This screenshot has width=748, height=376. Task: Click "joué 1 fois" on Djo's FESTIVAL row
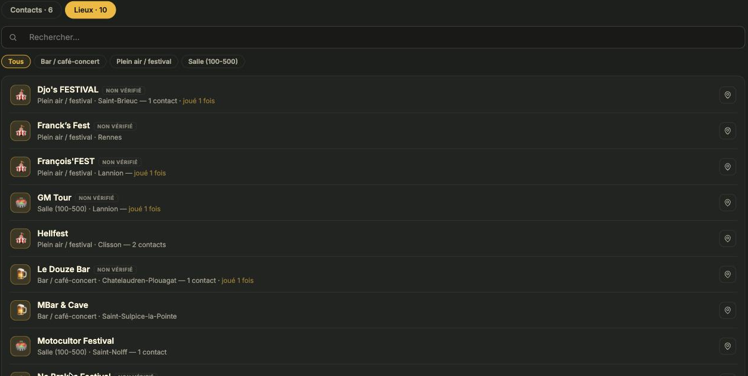(199, 101)
